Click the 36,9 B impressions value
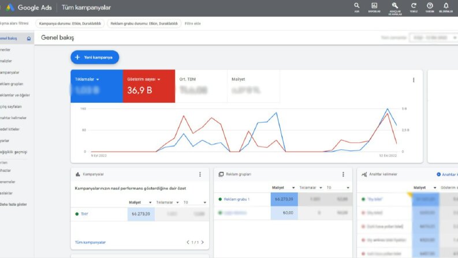 coord(140,90)
